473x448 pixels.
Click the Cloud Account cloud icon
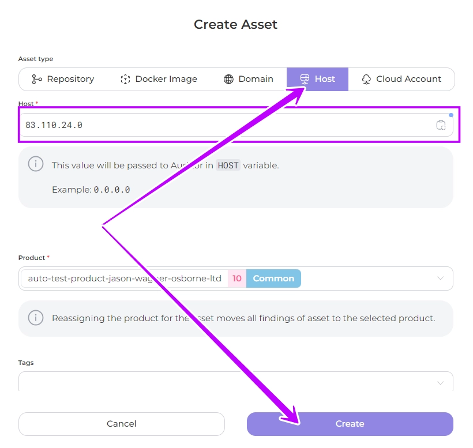pos(366,79)
